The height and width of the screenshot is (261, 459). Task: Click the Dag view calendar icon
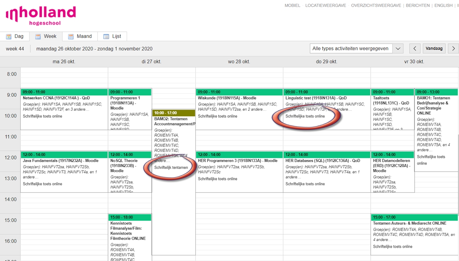click(x=9, y=36)
